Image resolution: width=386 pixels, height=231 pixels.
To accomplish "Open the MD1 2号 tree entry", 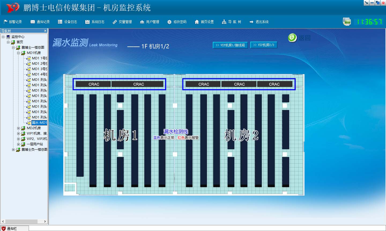I will pos(39,64).
